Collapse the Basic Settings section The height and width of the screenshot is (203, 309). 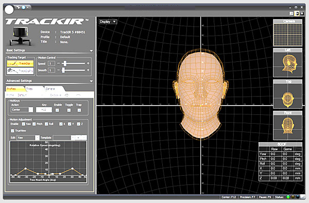(x=91, y=50)
